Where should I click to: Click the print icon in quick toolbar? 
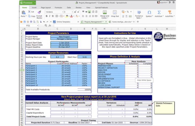coord(31,22)
